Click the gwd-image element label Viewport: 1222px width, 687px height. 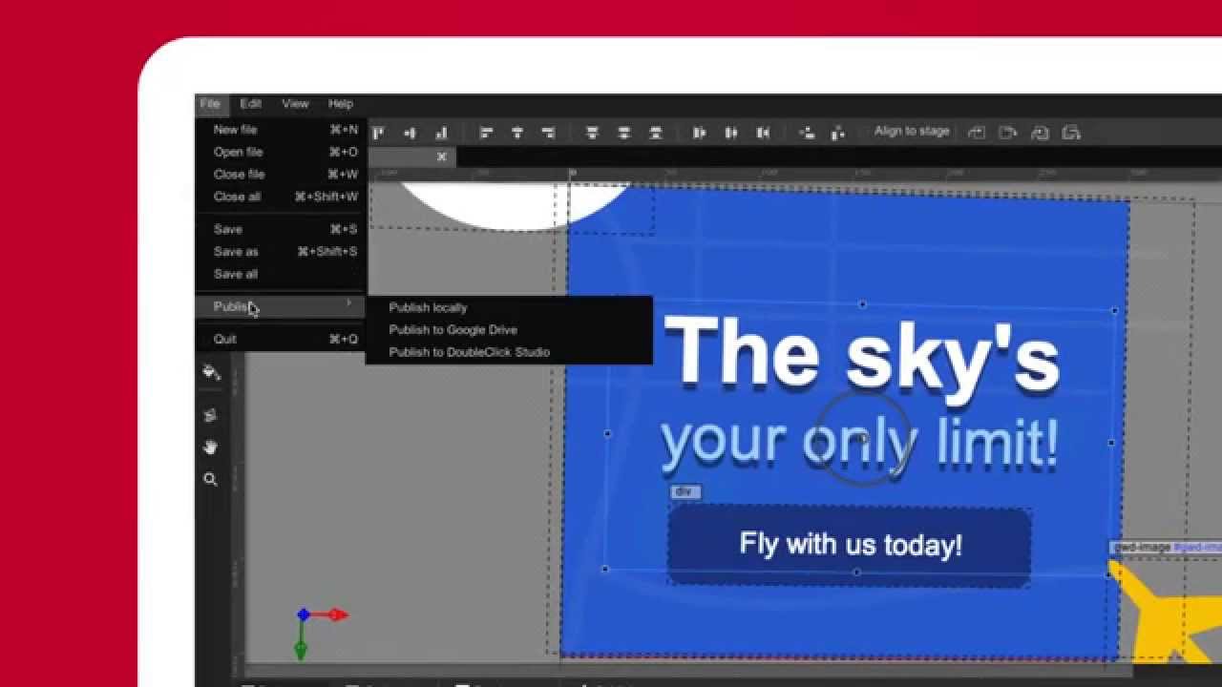coord(1167,548)
